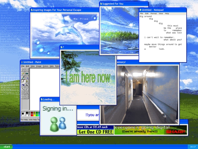
Task: Pick the bright red swatch in Paint's palette
Action: tap(32, 115)
